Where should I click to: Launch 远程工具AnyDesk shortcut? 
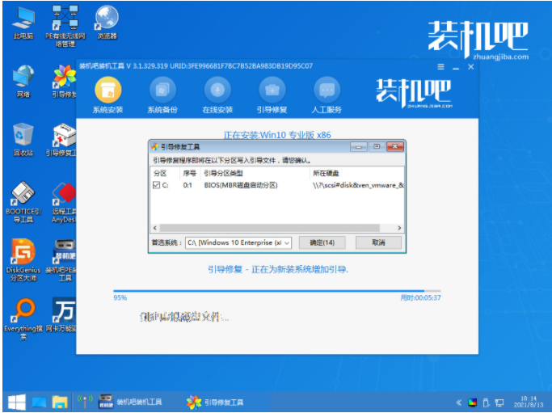coord(64,202)
